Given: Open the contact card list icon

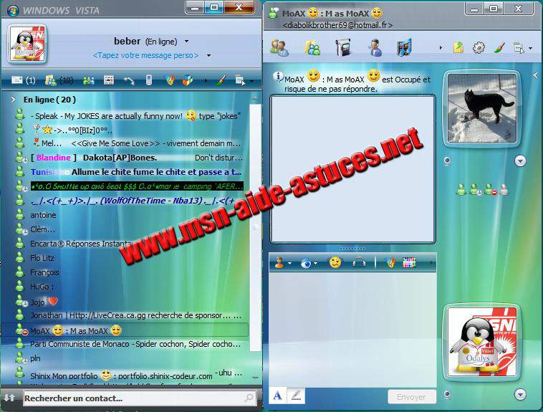Looking at the screenshot, I should coord(109,80).
